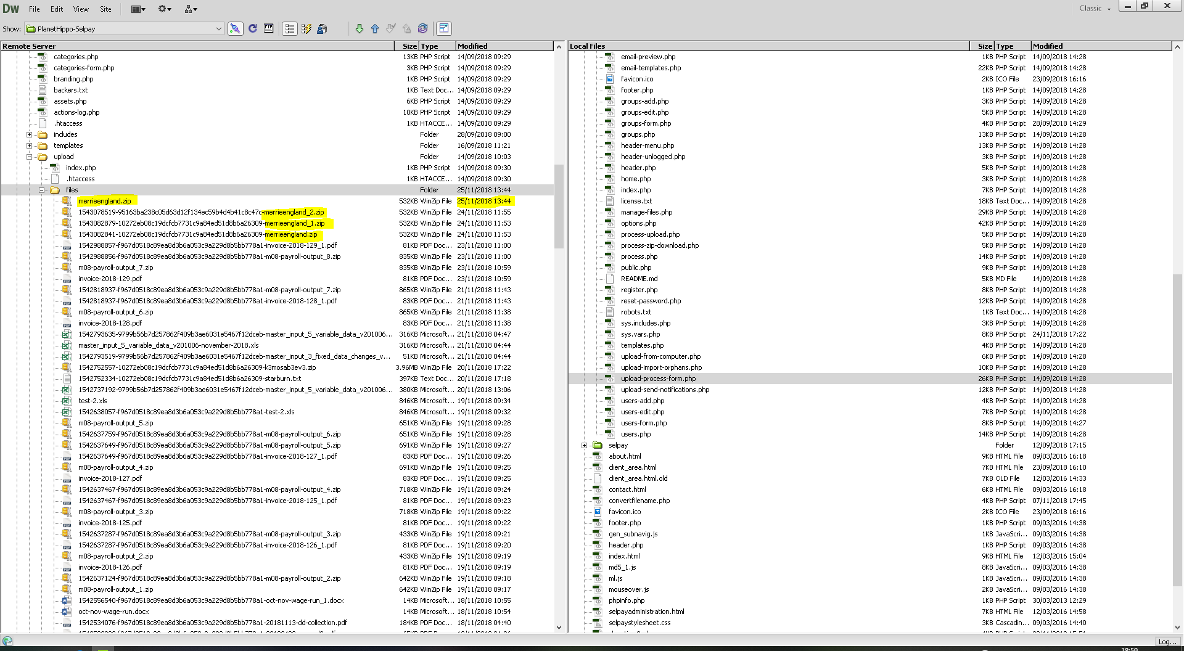
Task: Select the highlighted merrieengland.zip file
Action: 106,201
